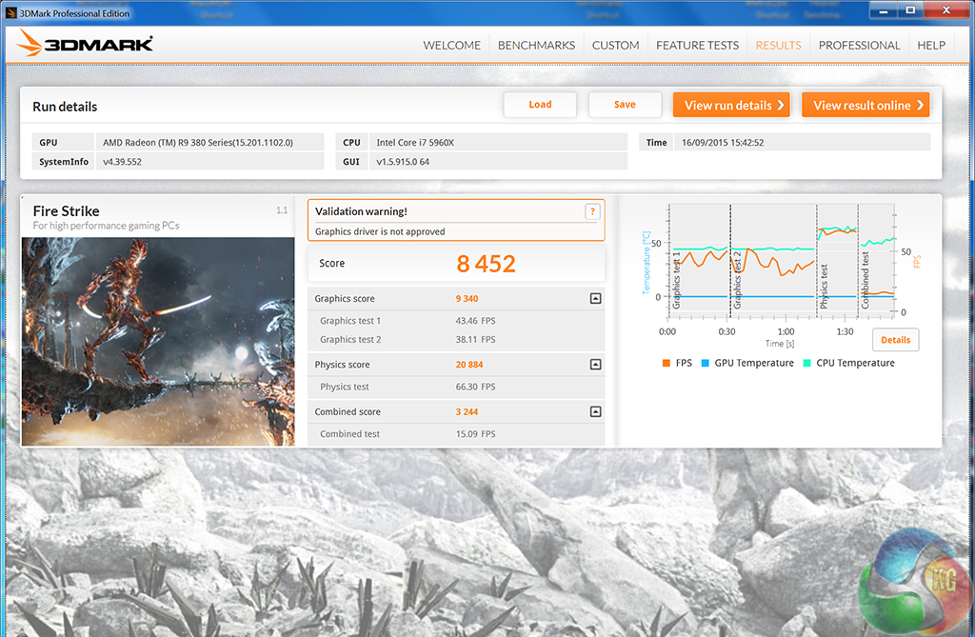Click the orange FPS legend swatch
Image resolution: width=975 pixels, height=637 pixels.
point(666,364)
